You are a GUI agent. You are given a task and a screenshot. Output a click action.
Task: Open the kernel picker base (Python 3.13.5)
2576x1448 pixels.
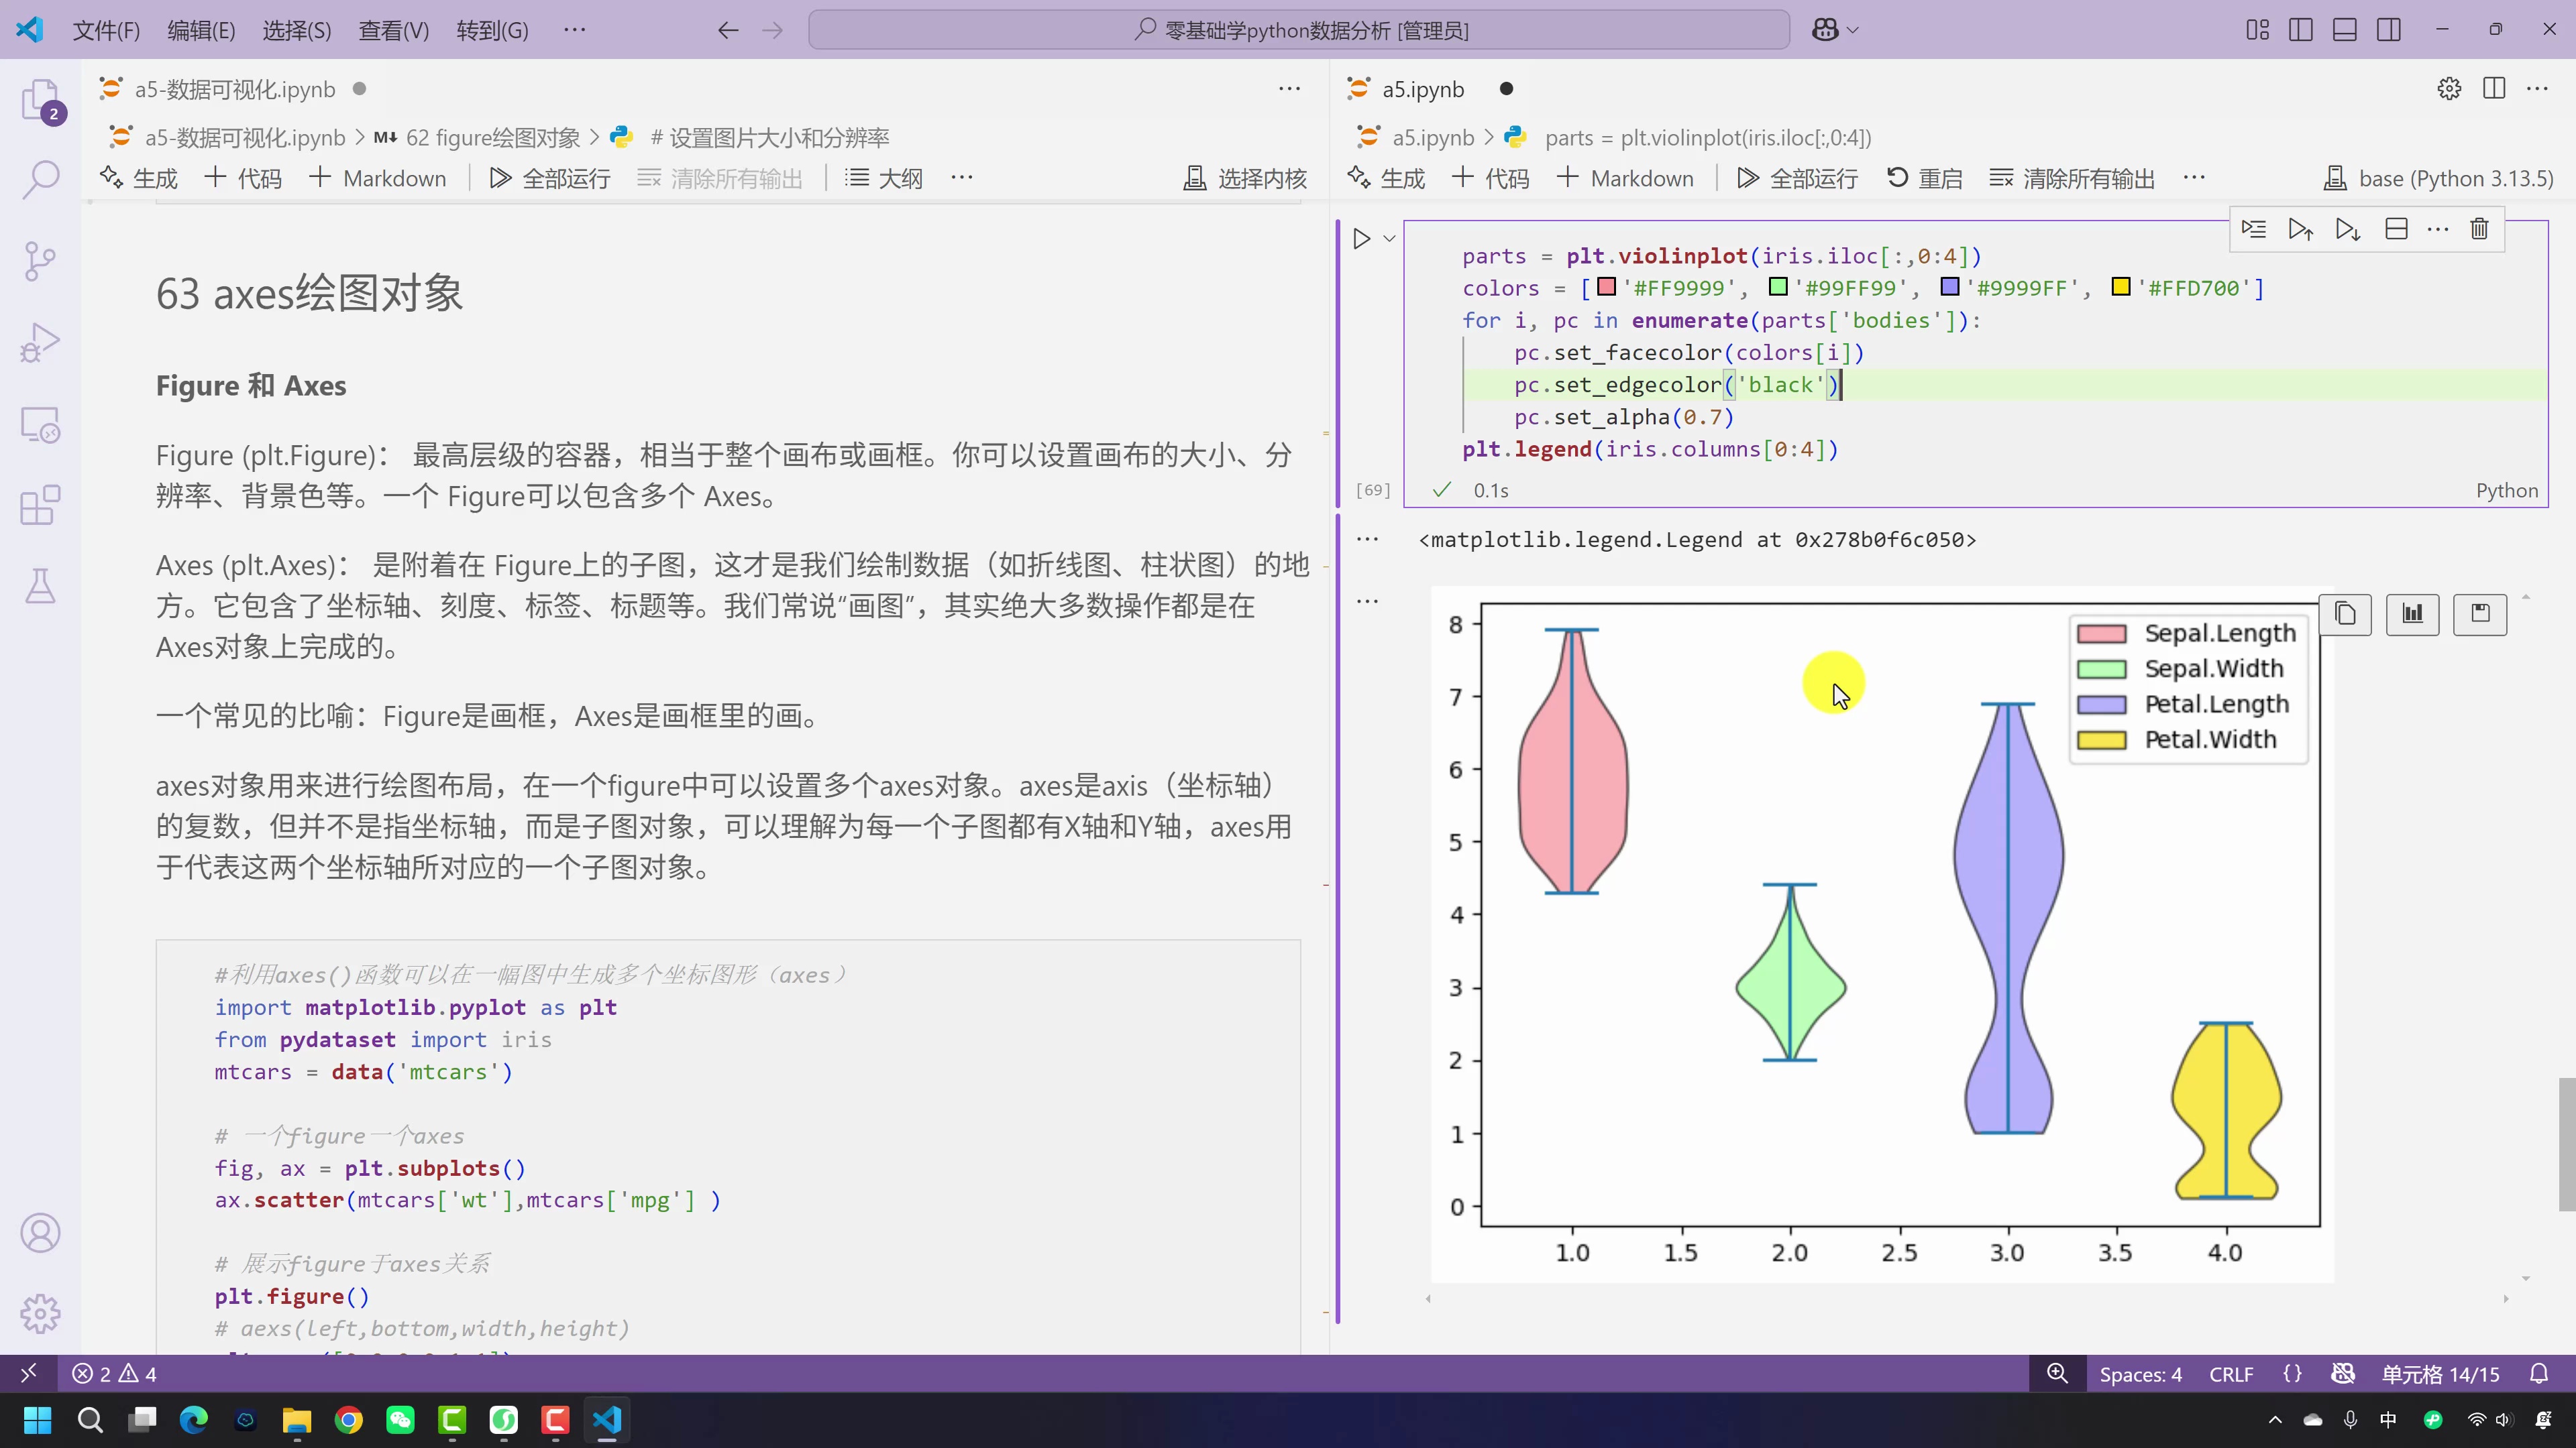point(2438,179)
